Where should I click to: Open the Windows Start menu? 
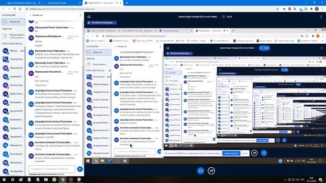pos(4,179)
